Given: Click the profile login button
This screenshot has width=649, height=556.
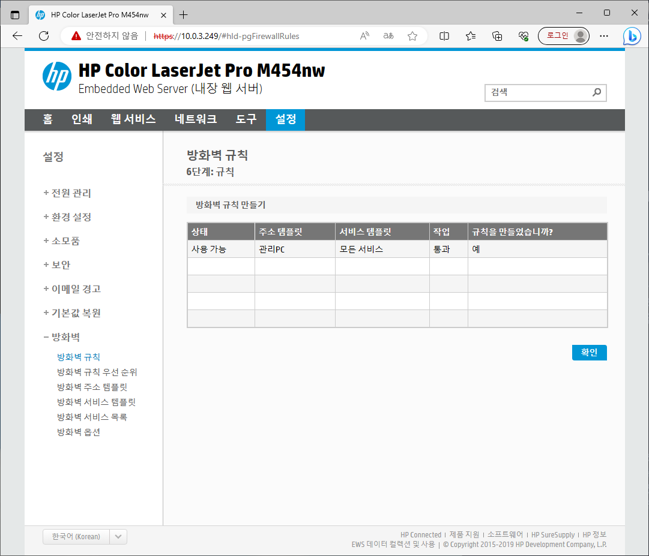Looking at the screenshot, I should click(564, 36).
